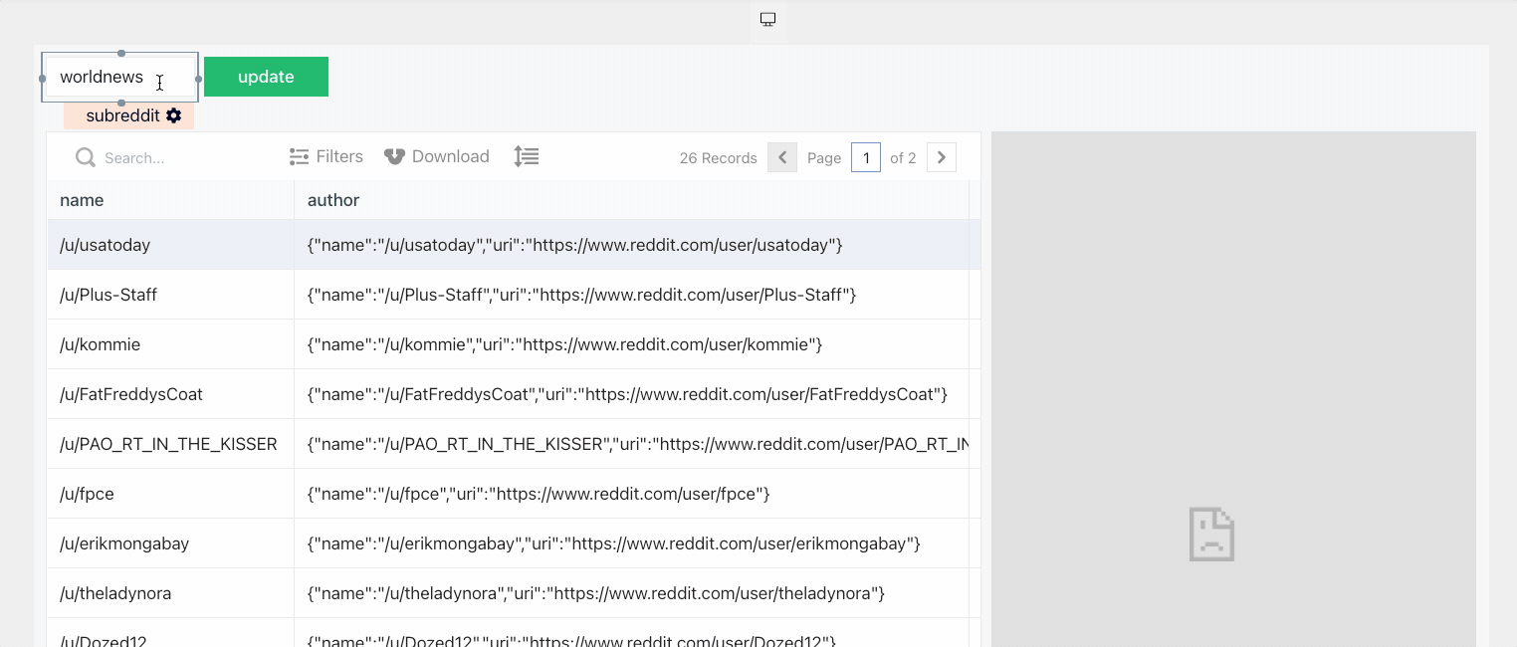Click the page number box
The image size is (1517, 647).
(866, 157)
